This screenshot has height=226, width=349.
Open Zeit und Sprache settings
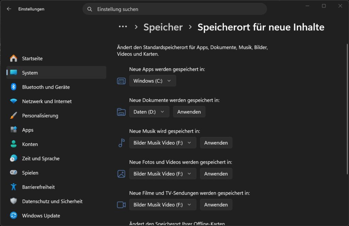pyautogui.click(x=56, y=158)
